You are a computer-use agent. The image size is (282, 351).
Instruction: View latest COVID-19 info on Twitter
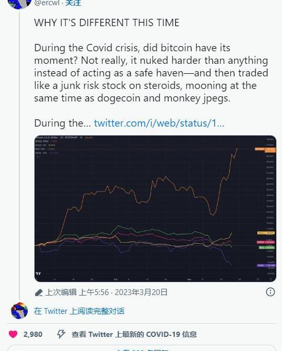pos(134,334)
